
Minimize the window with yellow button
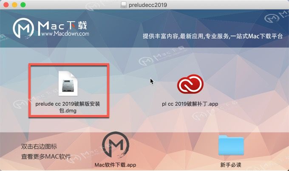click(x=14, y=5)
